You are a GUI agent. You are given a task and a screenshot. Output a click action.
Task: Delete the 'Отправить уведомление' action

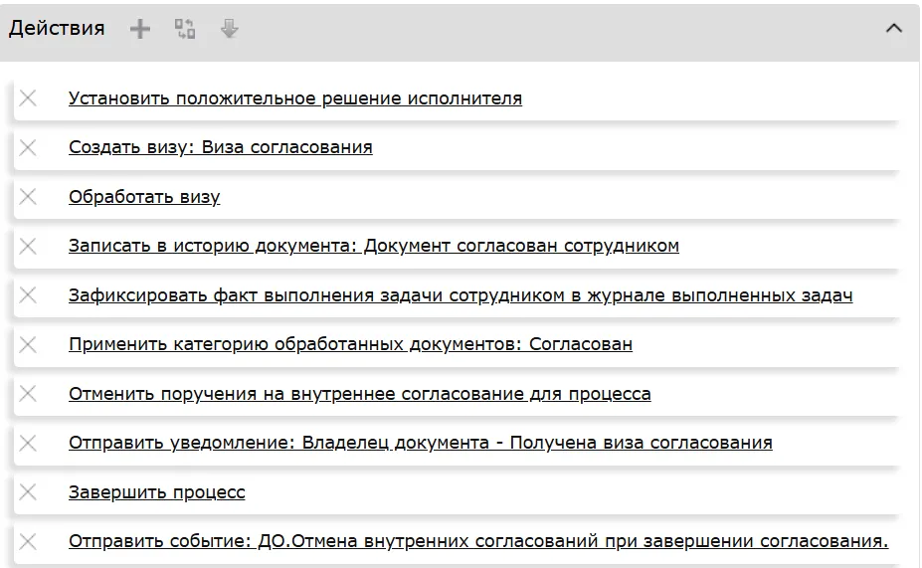tap(28, 443)
